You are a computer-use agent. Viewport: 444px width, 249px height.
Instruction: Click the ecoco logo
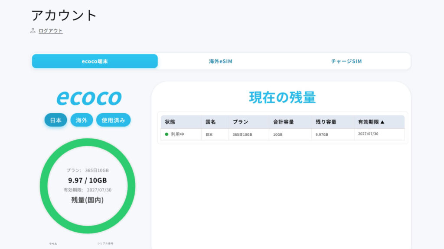pos(89,98)
